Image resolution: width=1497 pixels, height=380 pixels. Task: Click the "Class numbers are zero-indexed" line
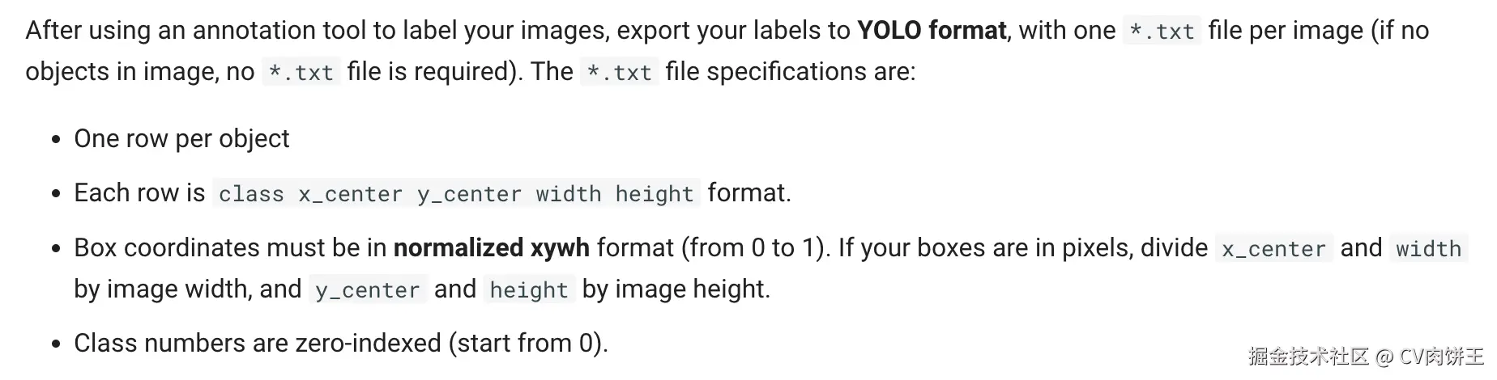click(x=340, y=344)
